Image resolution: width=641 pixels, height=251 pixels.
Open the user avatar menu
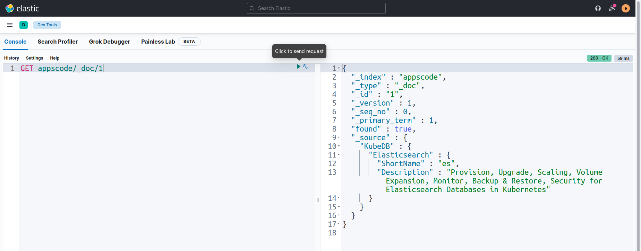[x=626, y=8]
